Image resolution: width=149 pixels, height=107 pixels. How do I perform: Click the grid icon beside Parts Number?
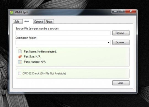(20, 62)
